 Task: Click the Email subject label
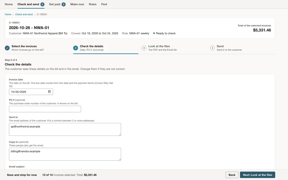pyautogui.click(x=17, y=167)
